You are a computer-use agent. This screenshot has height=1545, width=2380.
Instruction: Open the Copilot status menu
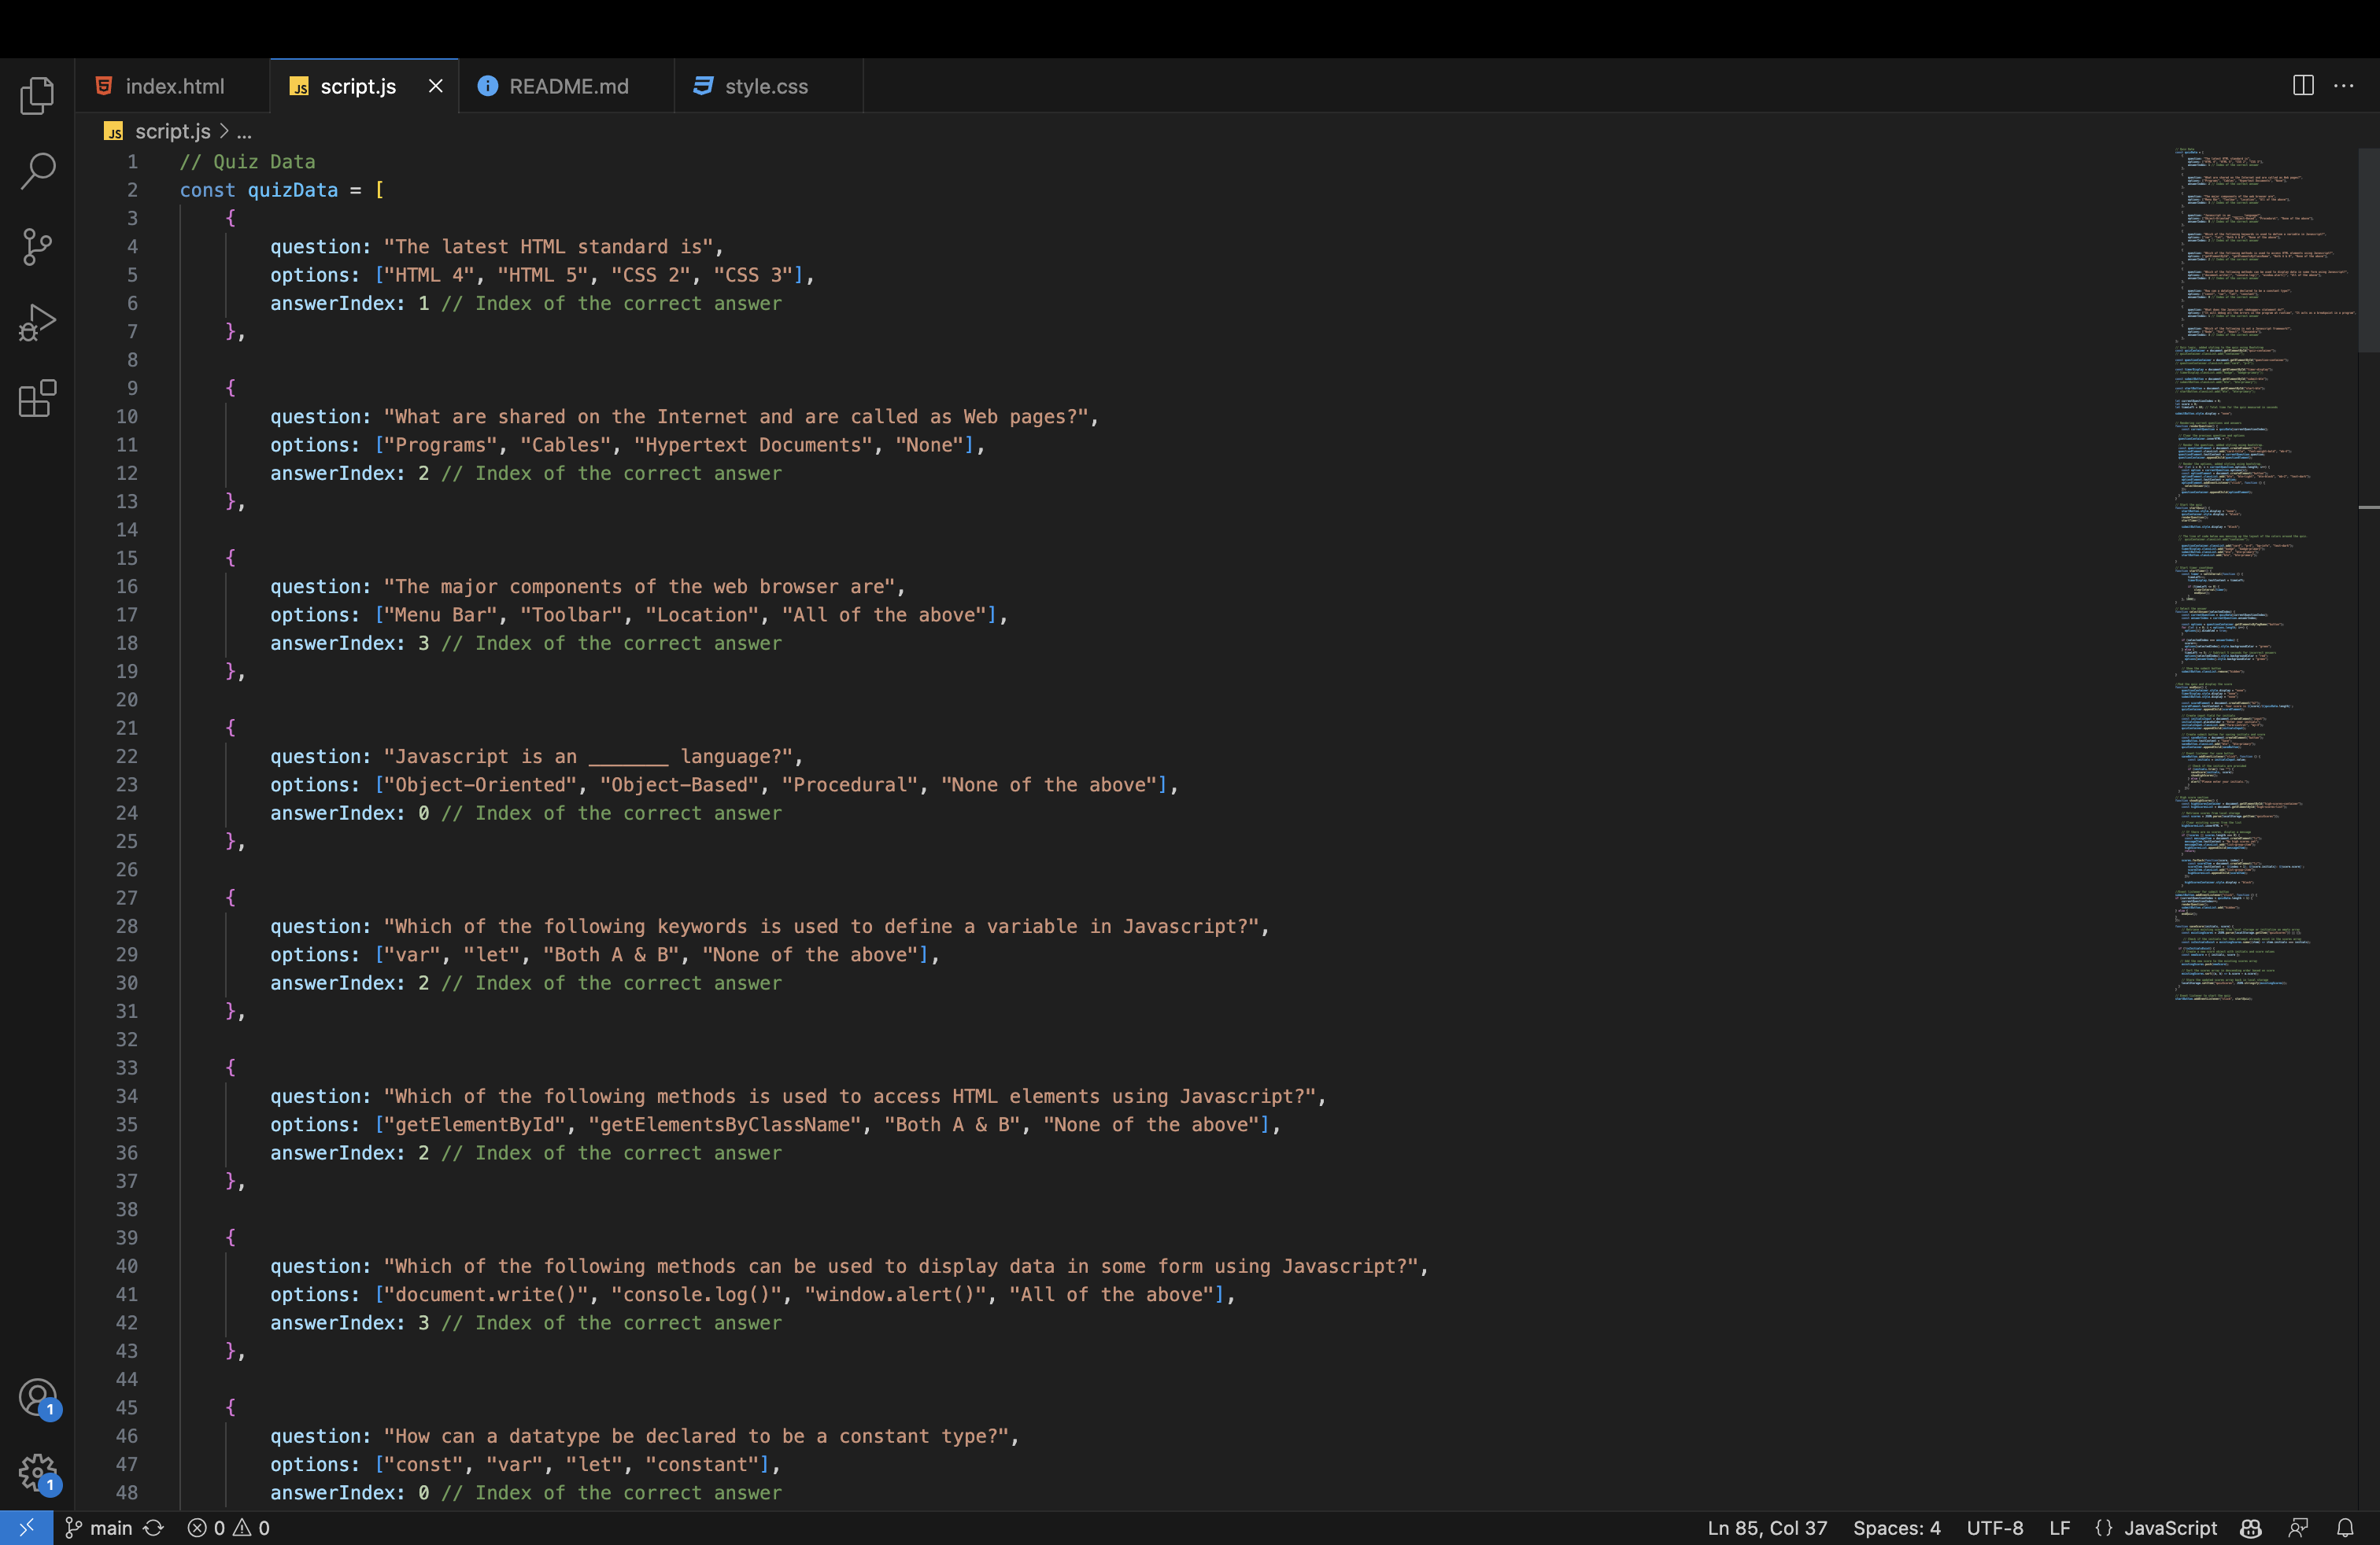point(2249,1527)
